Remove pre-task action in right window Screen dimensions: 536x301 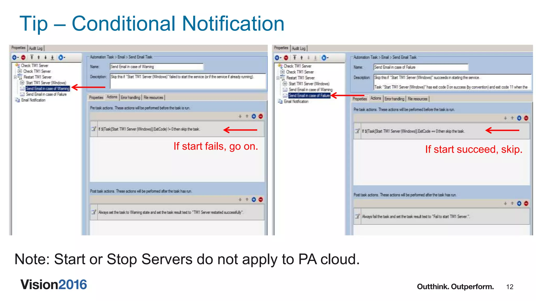point(526,118)
